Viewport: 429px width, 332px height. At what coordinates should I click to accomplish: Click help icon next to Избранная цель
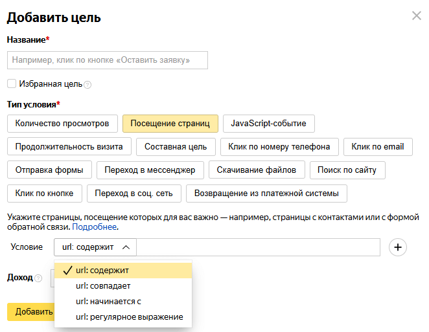point(87,85)
